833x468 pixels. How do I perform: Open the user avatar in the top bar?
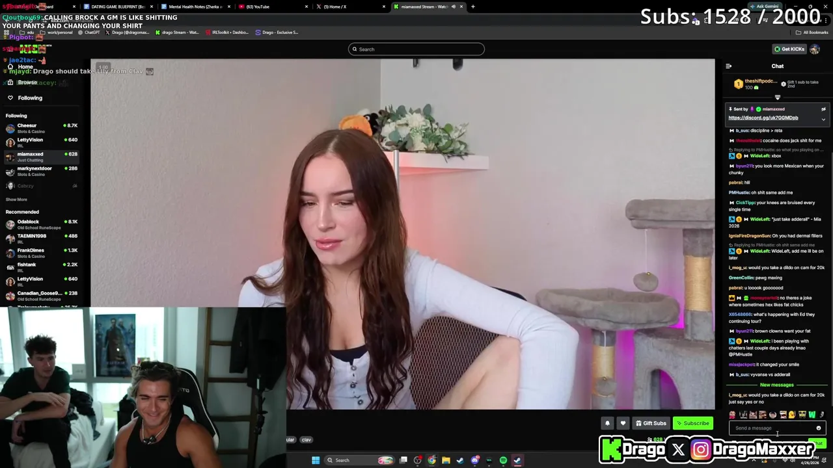click(815, 49)
